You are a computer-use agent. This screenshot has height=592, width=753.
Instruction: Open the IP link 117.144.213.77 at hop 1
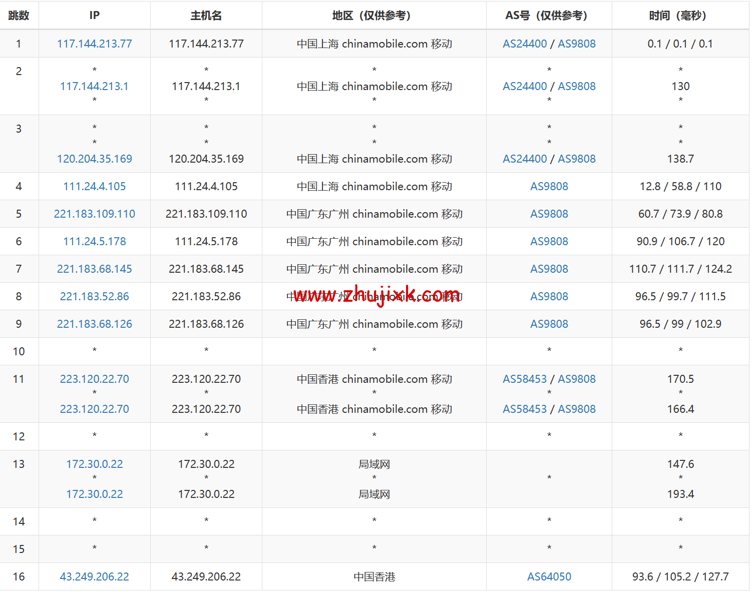point(94,44)
